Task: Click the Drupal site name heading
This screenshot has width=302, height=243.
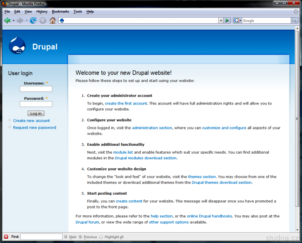Action: [x=45, y=47]
